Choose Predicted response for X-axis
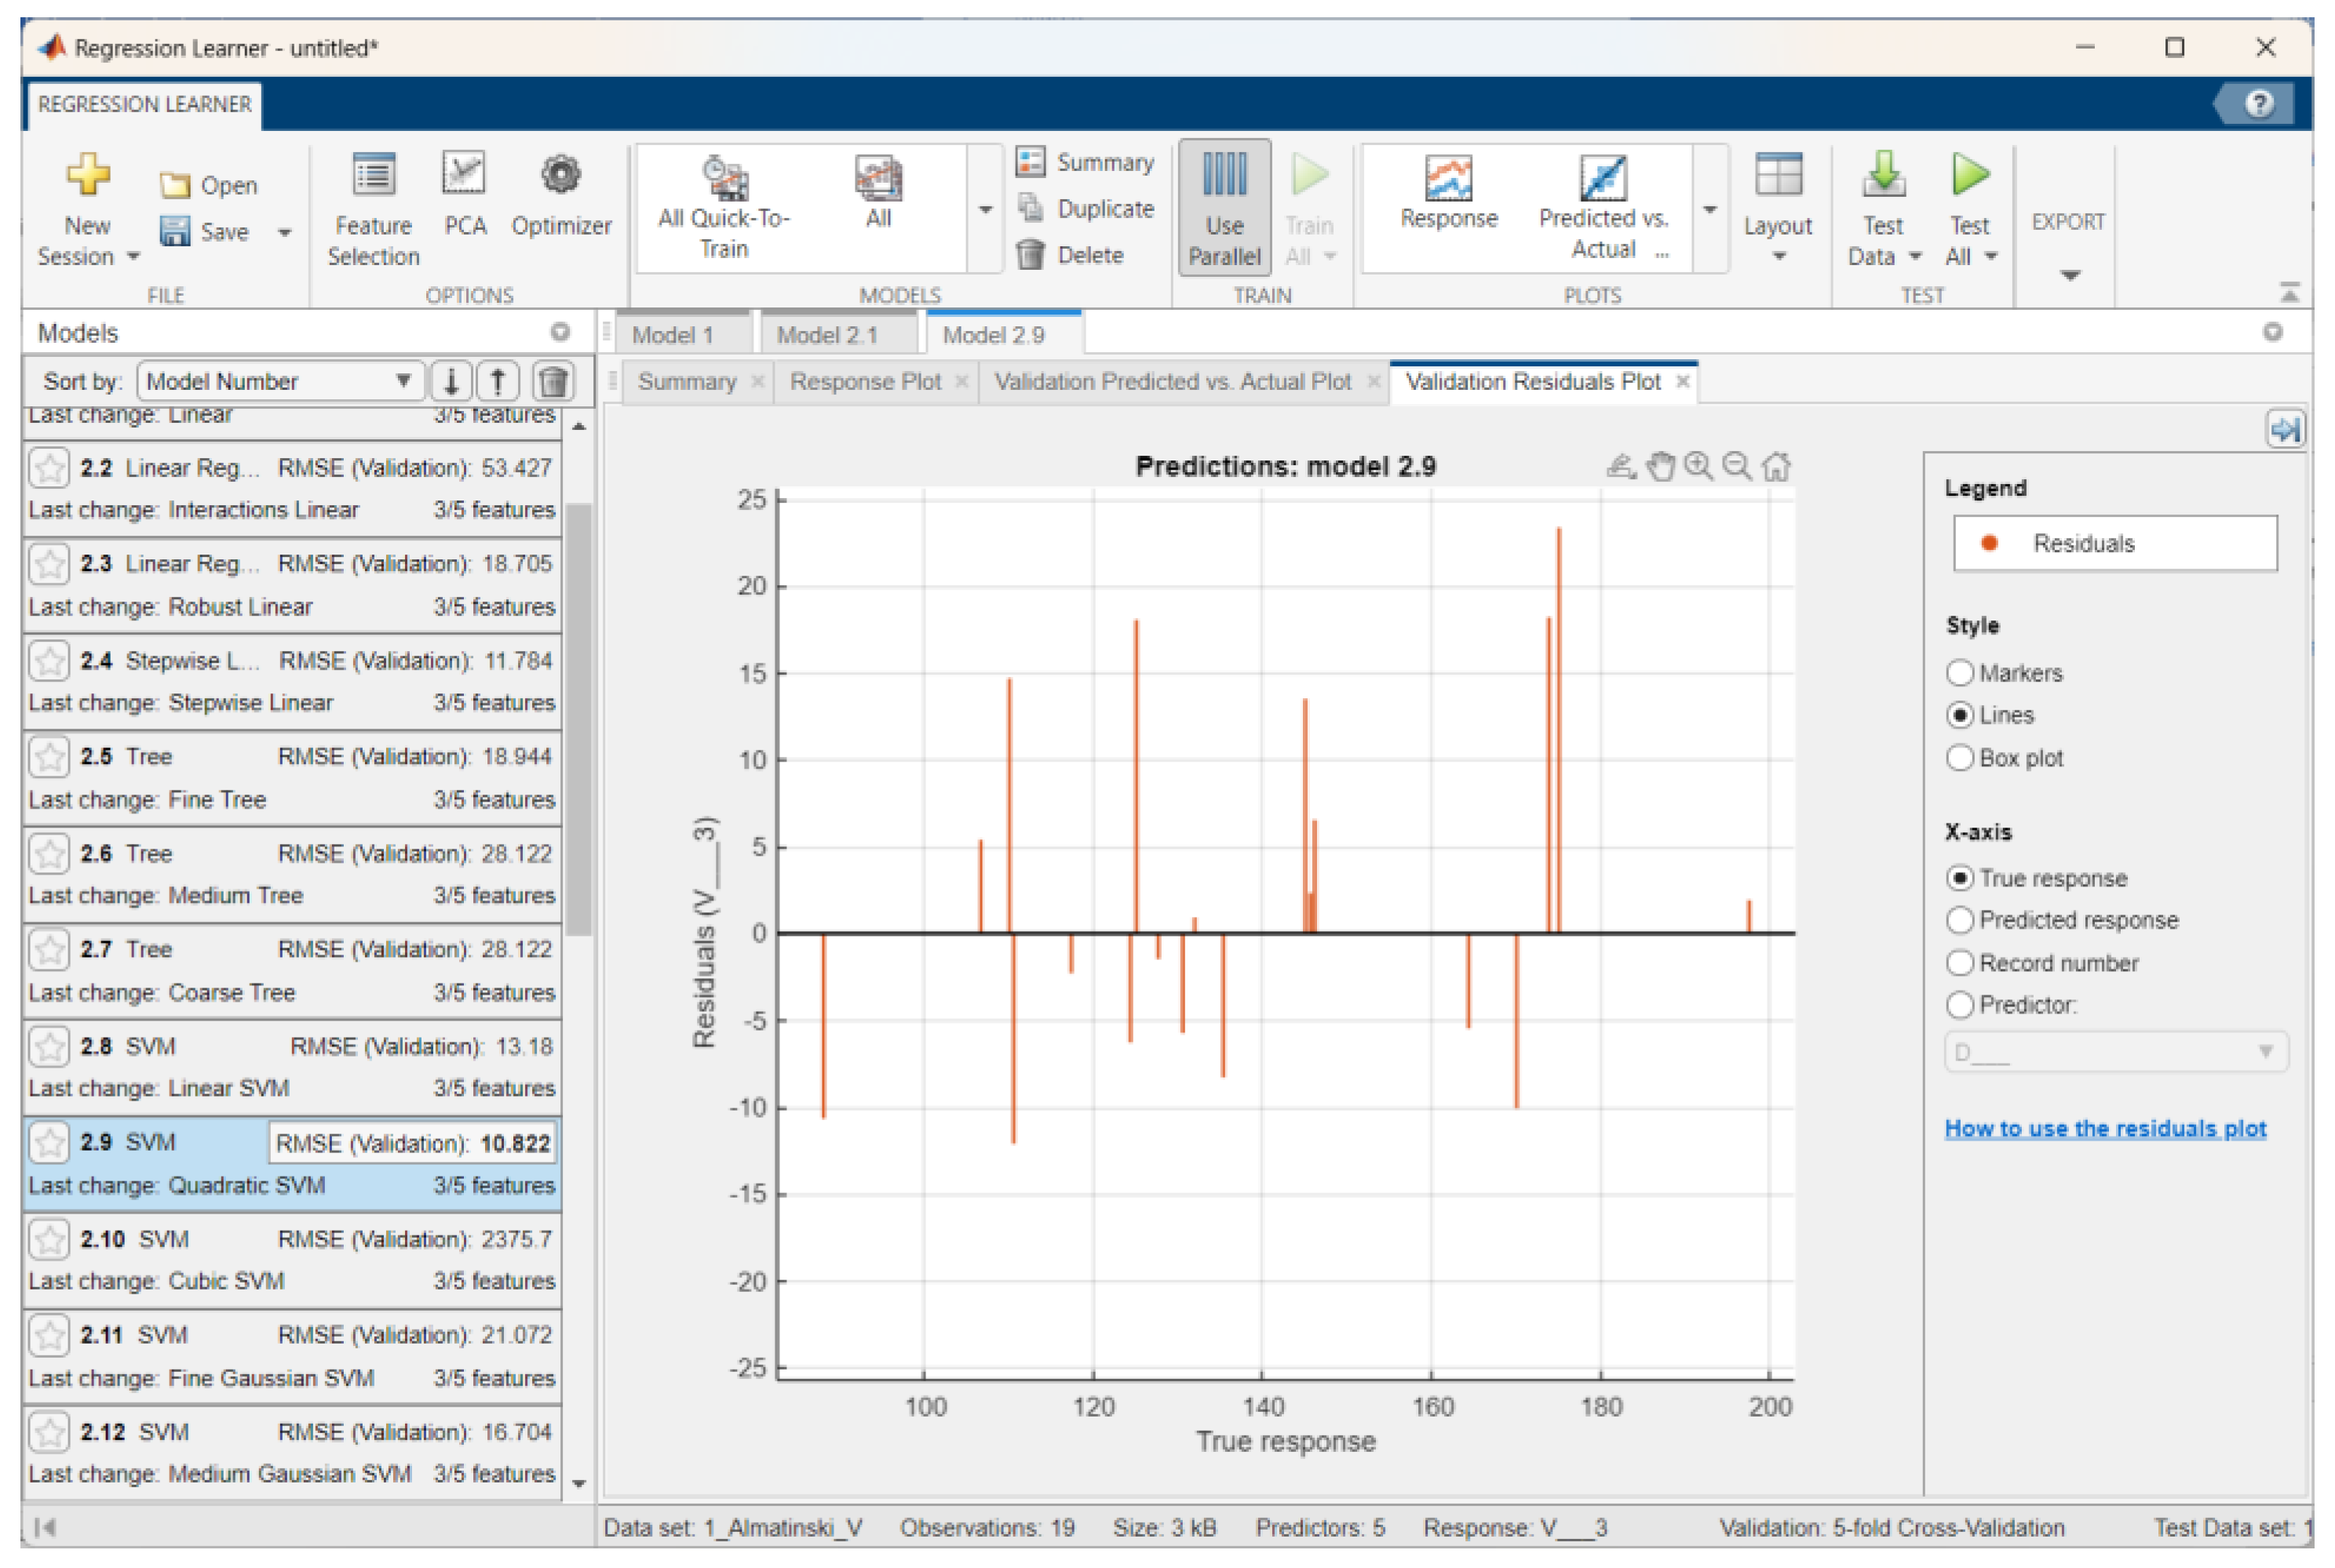The image size is (2335, 1568). [1960, 920]
